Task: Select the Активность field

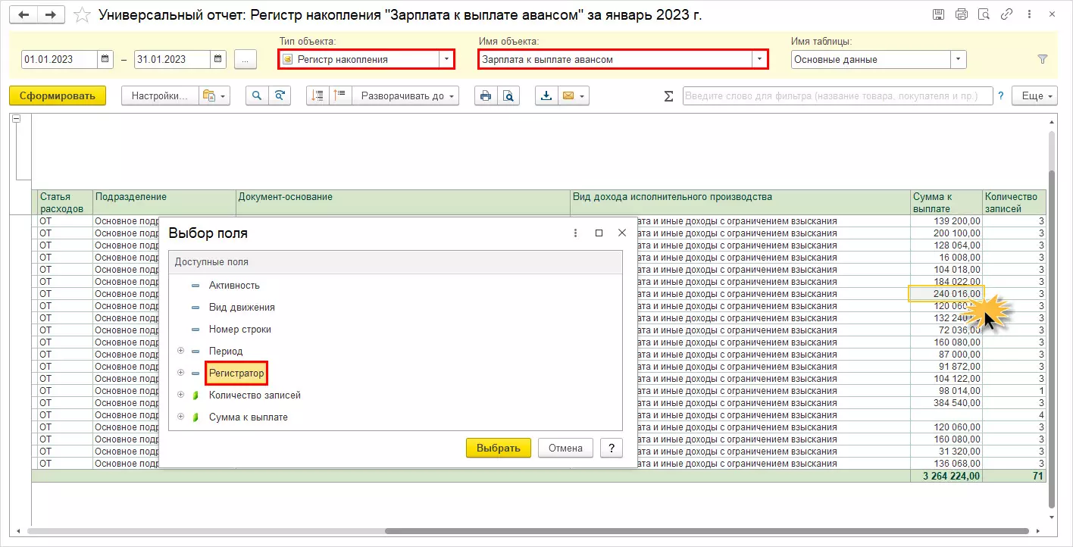Action: 234,286
